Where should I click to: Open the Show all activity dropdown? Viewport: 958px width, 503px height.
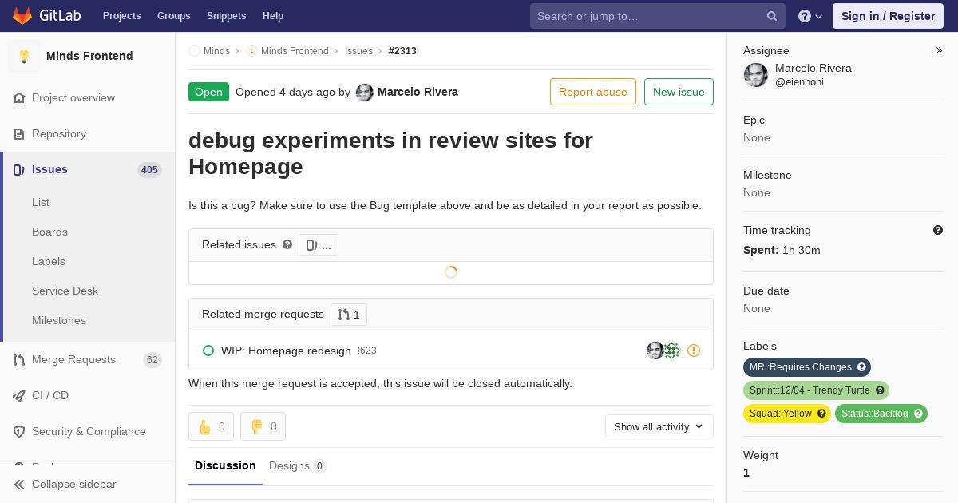[659, 426]
